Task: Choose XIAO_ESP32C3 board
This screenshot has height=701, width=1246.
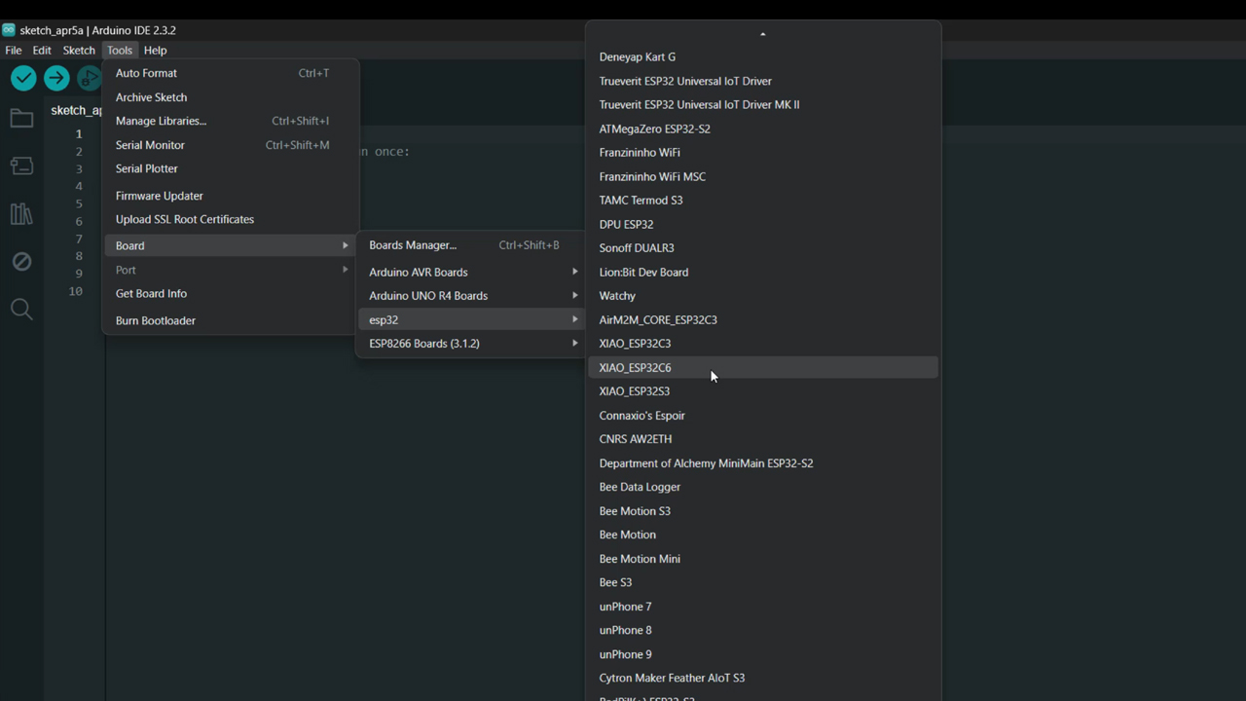Action: click(763, 344)
